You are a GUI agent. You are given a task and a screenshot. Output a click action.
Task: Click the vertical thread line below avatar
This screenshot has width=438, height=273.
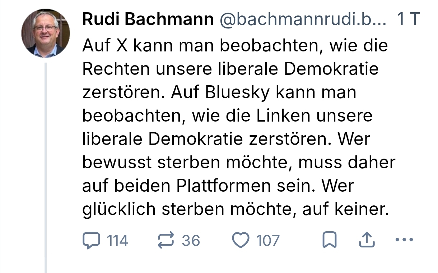click(x=46, y=165)
